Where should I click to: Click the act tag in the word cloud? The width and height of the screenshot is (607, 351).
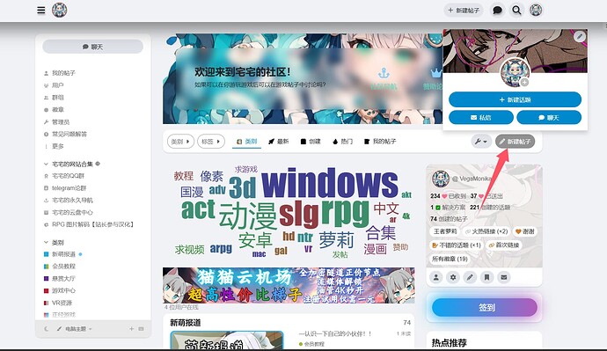pyautogui.click(x=198, y=209)
